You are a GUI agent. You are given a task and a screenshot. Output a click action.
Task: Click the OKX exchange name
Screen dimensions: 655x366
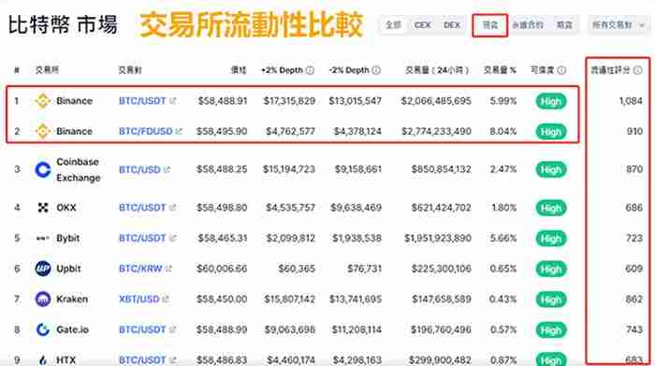tap(66, 208)
